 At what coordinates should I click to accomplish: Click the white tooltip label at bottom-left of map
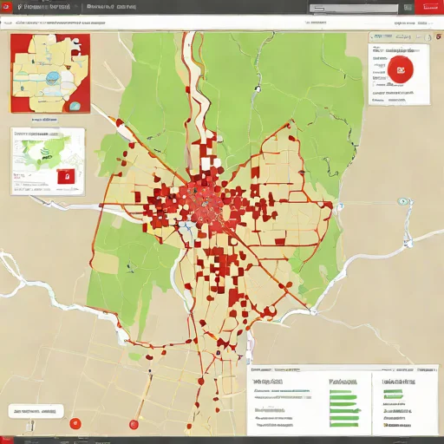pyautogui.click(x=36, y=411)
